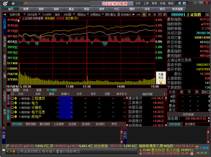Sort by 涨幅% column header

(x=65, y=94)
